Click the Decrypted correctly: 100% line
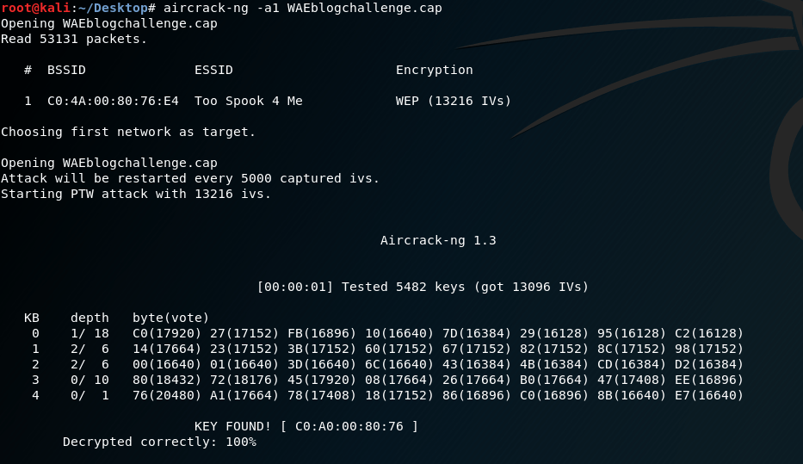The width and height of the screenshot is (803, 464). point(159,442)
